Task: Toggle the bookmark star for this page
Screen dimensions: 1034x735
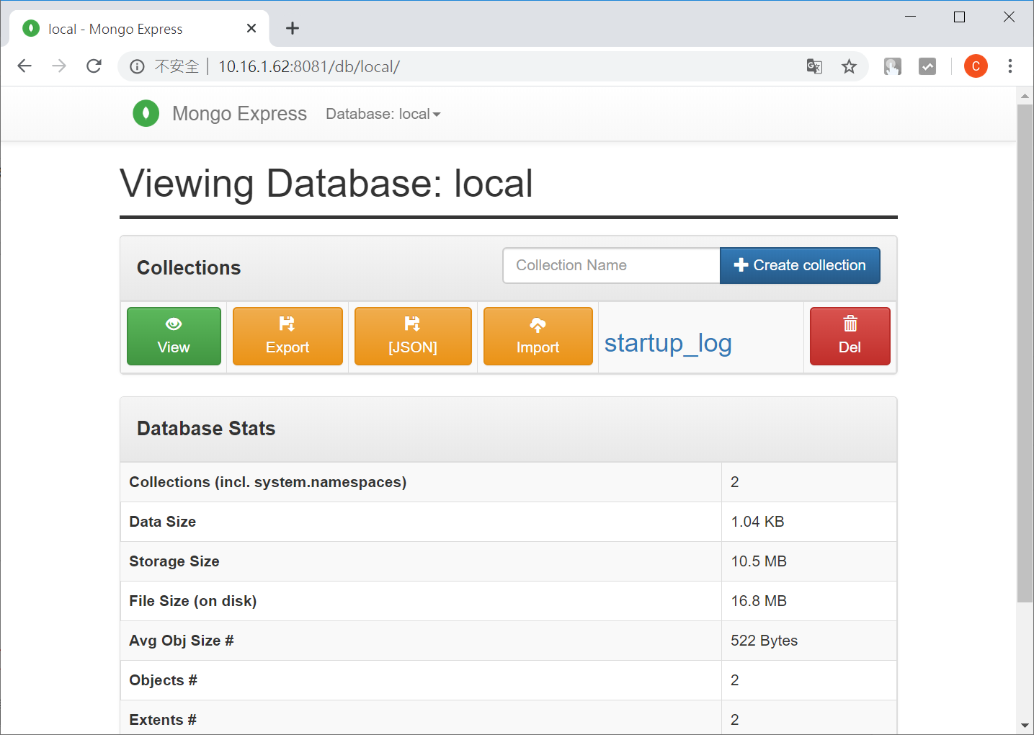Action: coord(850,66)
